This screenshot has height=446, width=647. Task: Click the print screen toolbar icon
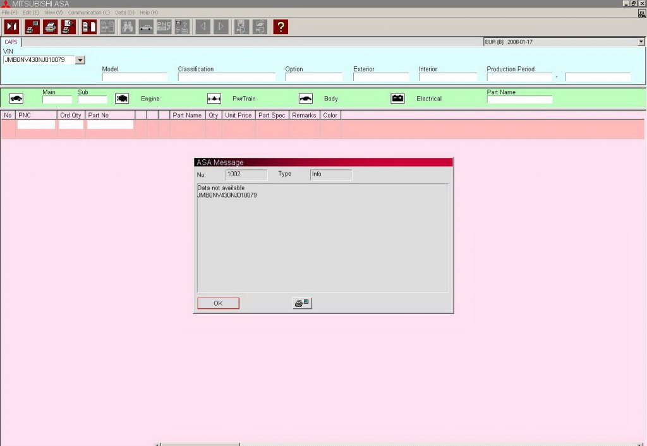tap(32, 27)
